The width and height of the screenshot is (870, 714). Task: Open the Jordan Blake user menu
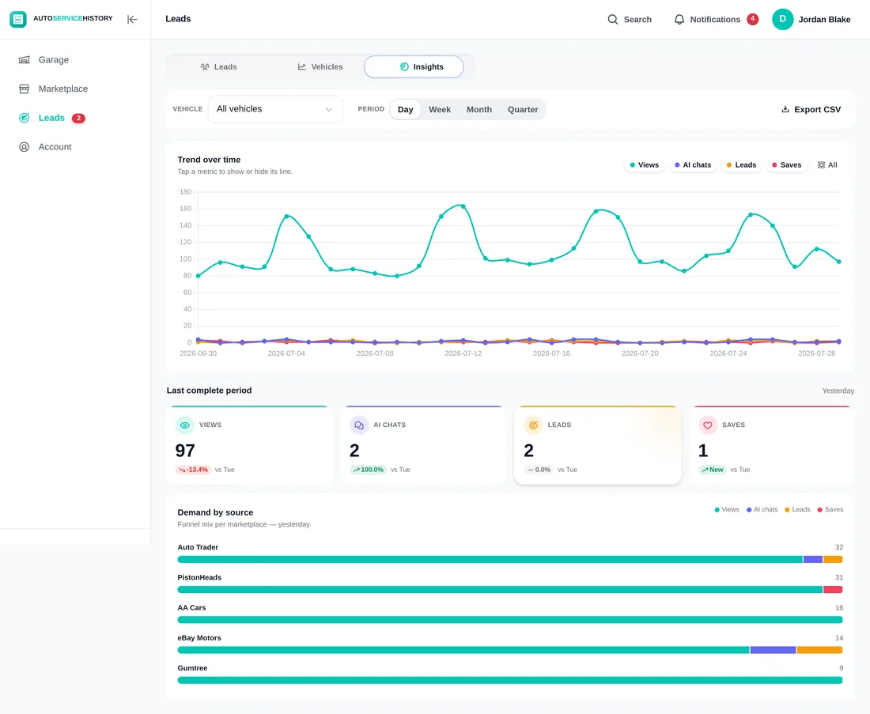point(811,20)
